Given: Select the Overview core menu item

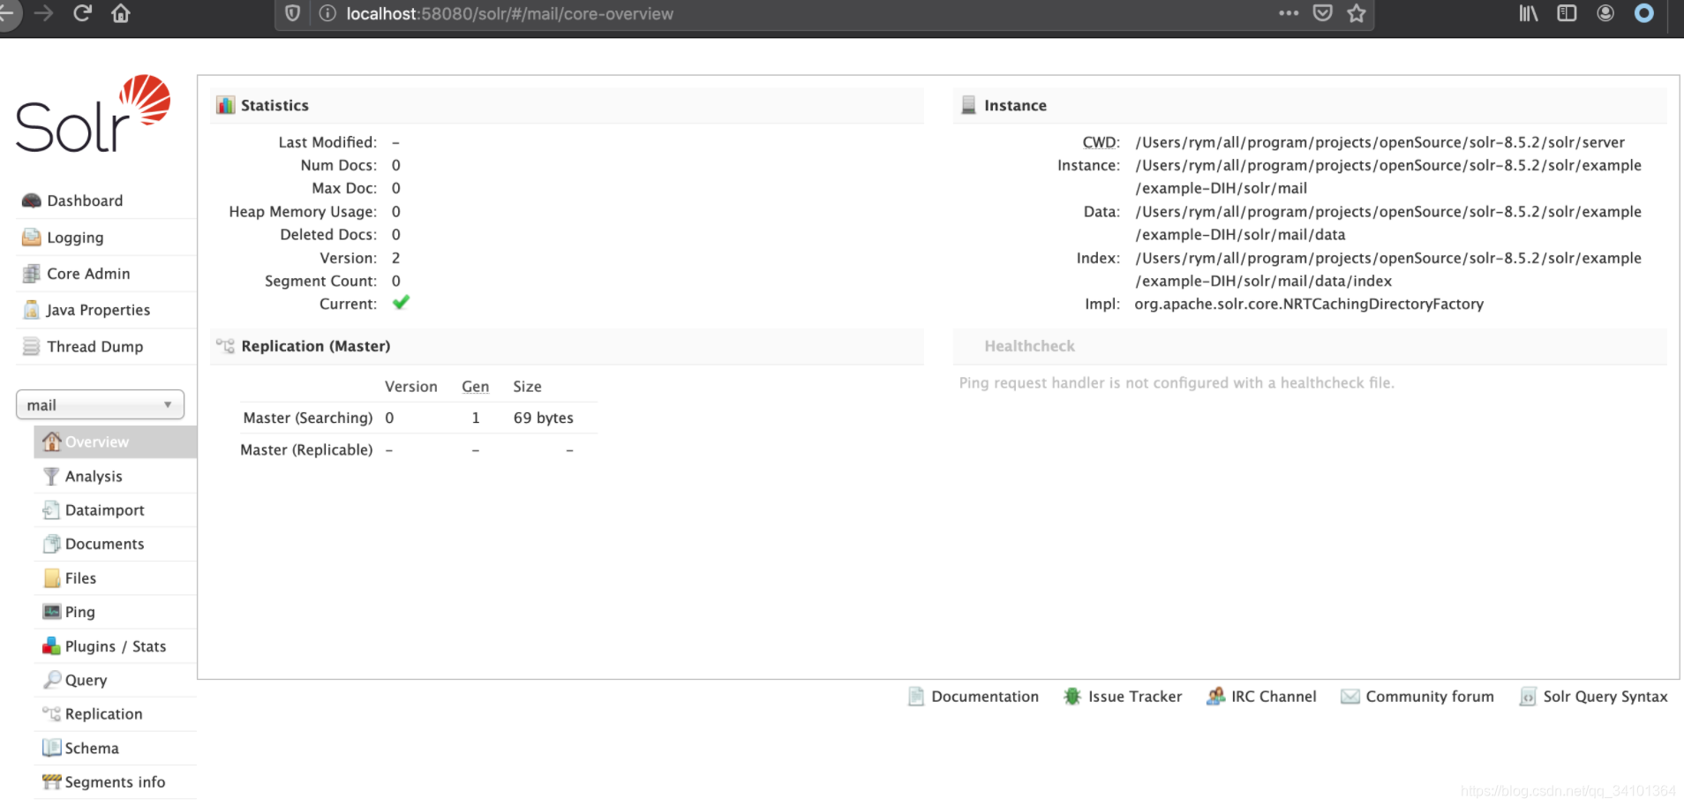Looking at the screenshot, I should tap(115, 441).
